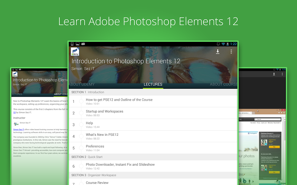Follow the Simon Sez IT link in left tablet
This screenshot has height=185, width=297.
click(19, 129)
